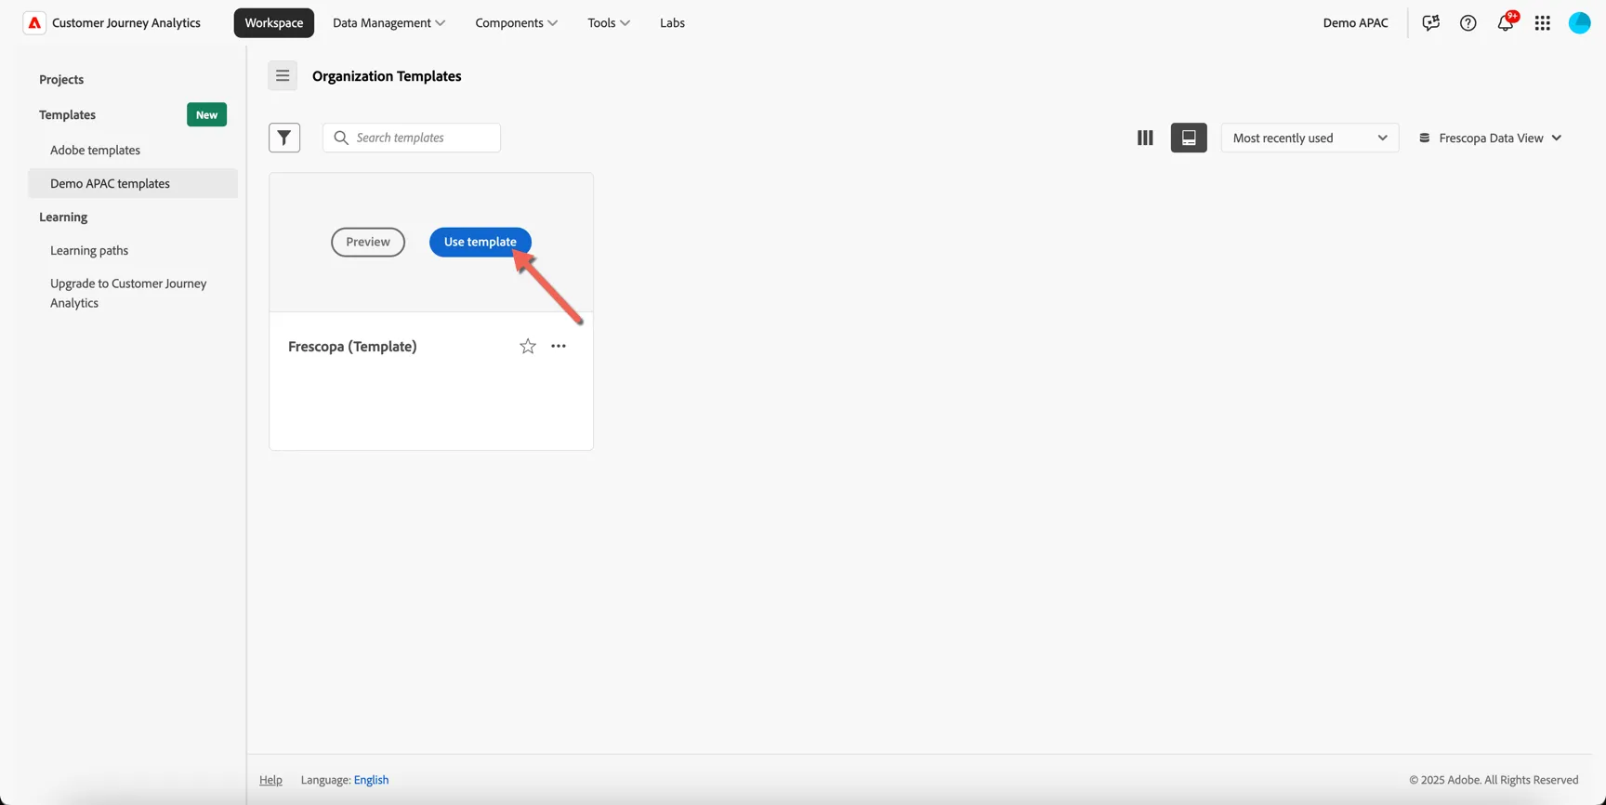Click the Organization Templates heading
1606x805 pixels.
pyautogui.click(x=387, y=76)
